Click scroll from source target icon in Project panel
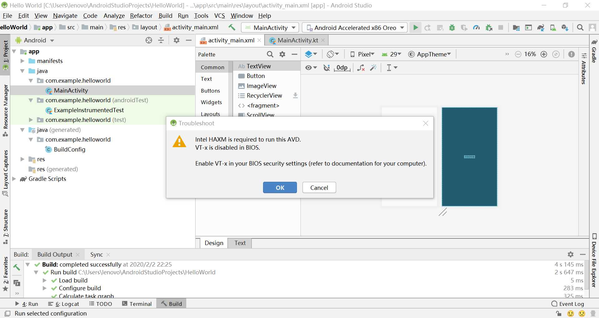 click(x=149, y=40)
